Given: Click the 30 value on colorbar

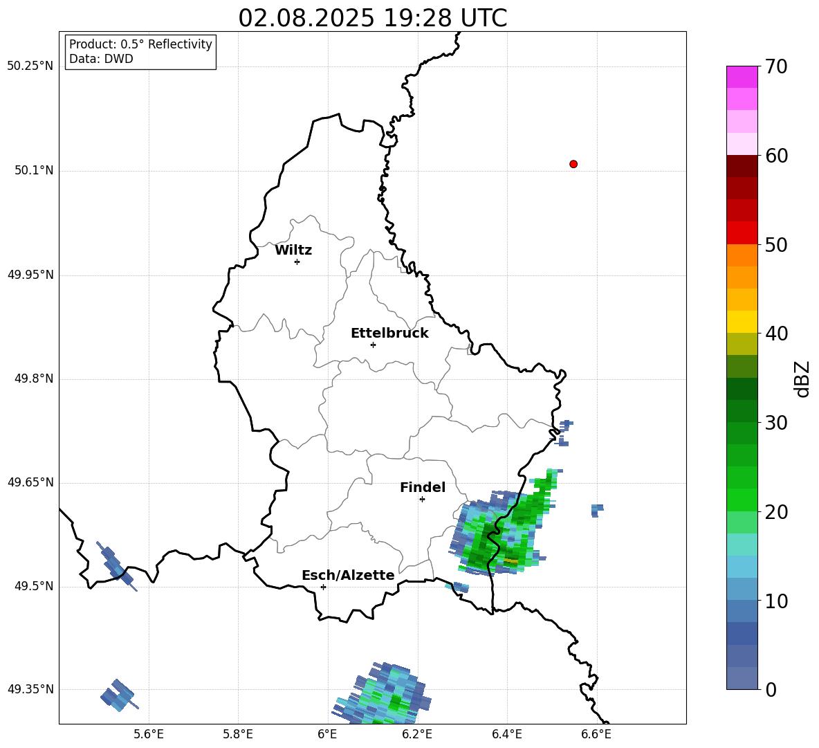Looking at the screenshot, I should [776, 423].
